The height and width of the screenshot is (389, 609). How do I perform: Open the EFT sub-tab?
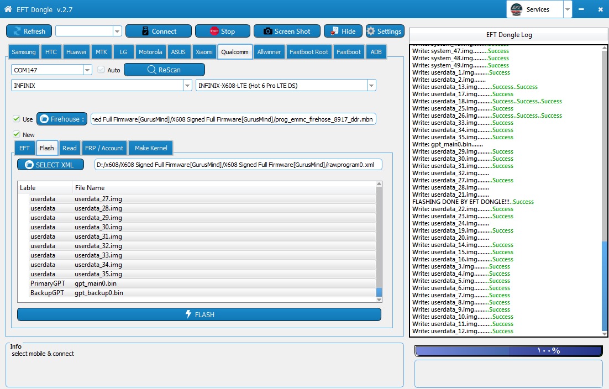(x=24, y=148)
